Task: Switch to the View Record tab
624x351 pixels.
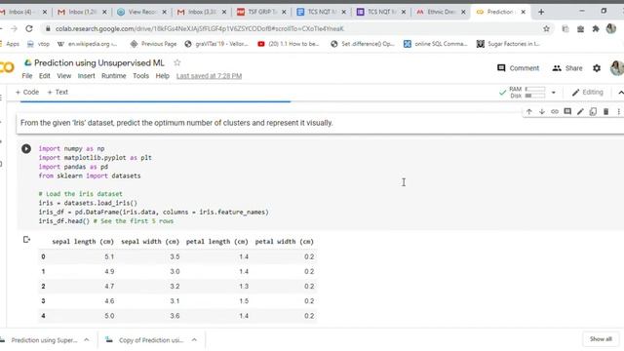Action: pos(142,12)
